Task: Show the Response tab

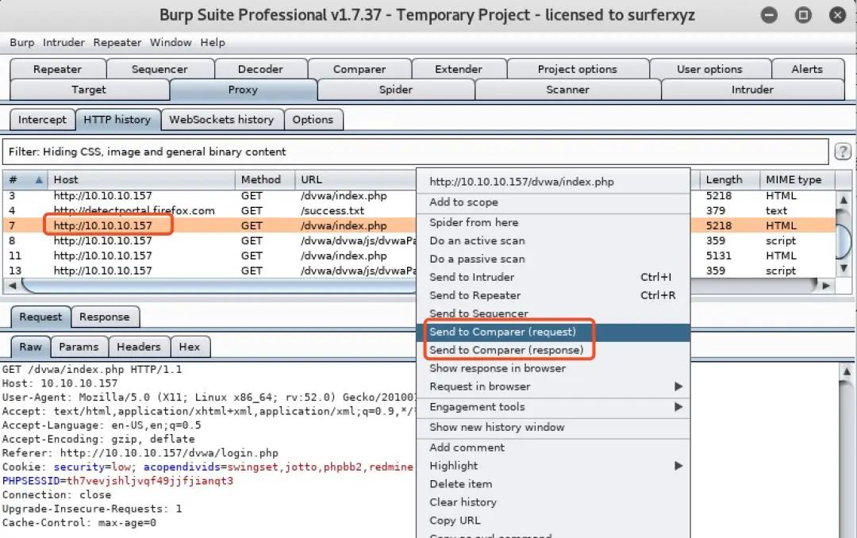Action: (105, 317)
